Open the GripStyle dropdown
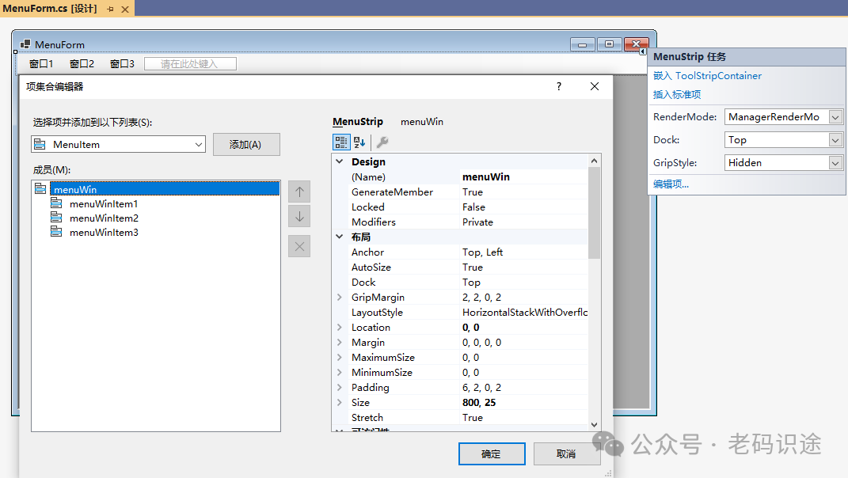 [835, 163]
